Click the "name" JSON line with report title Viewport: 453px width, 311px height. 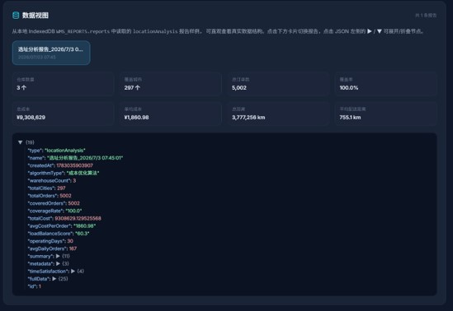point(75,158)
